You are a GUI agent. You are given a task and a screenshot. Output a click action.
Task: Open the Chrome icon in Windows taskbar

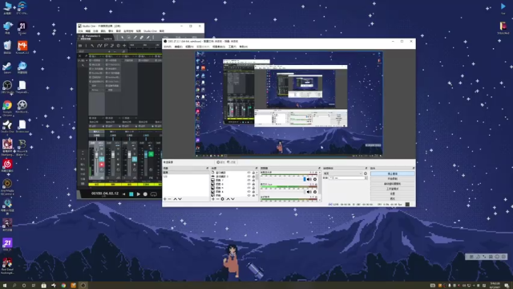pyautogui.click(x=63, y=286)
